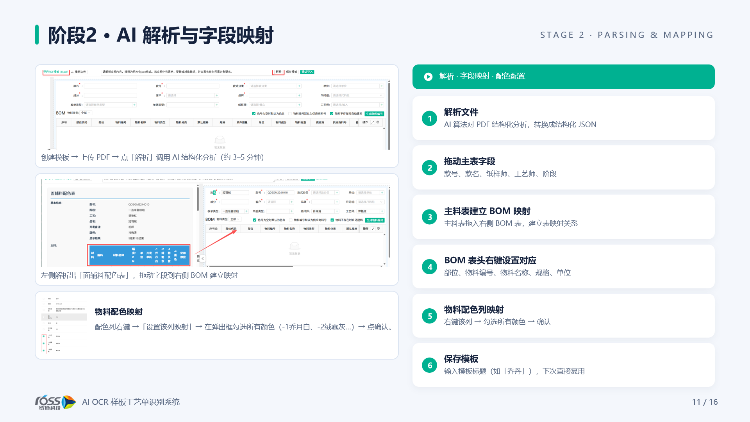
Task: Uncheck 色号为空时默认为色名 in the top screenshot
Action: pyautogui.click(x=254, y=114)
